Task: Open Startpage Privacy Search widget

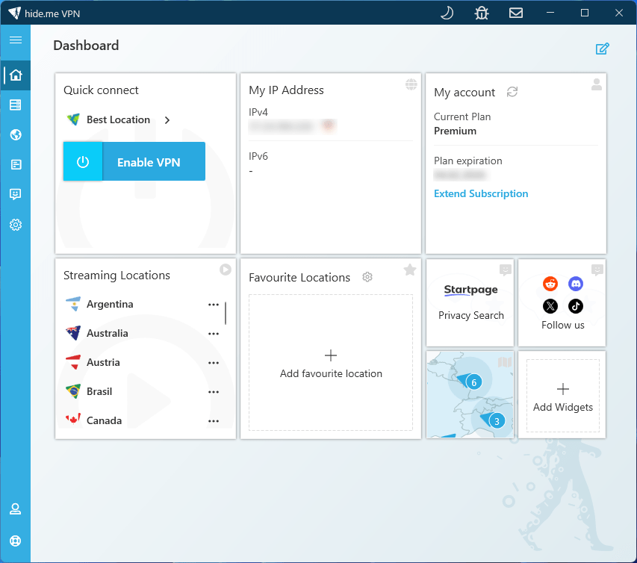Action: pos(470,302)
